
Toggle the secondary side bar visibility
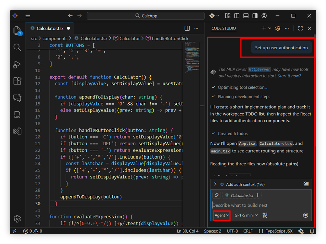point(255,16)
